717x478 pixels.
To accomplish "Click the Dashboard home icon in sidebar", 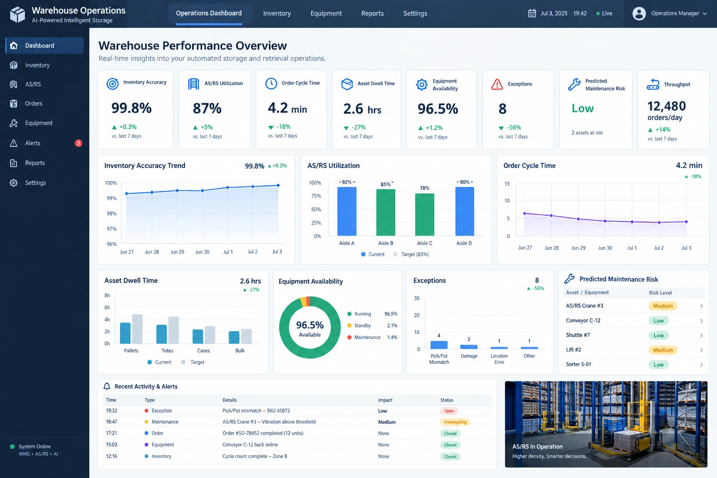I will (x=14, y=45).
